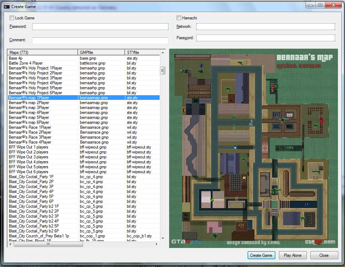
Task: Sort list by GMPfile column header
Action: (101, 53)
